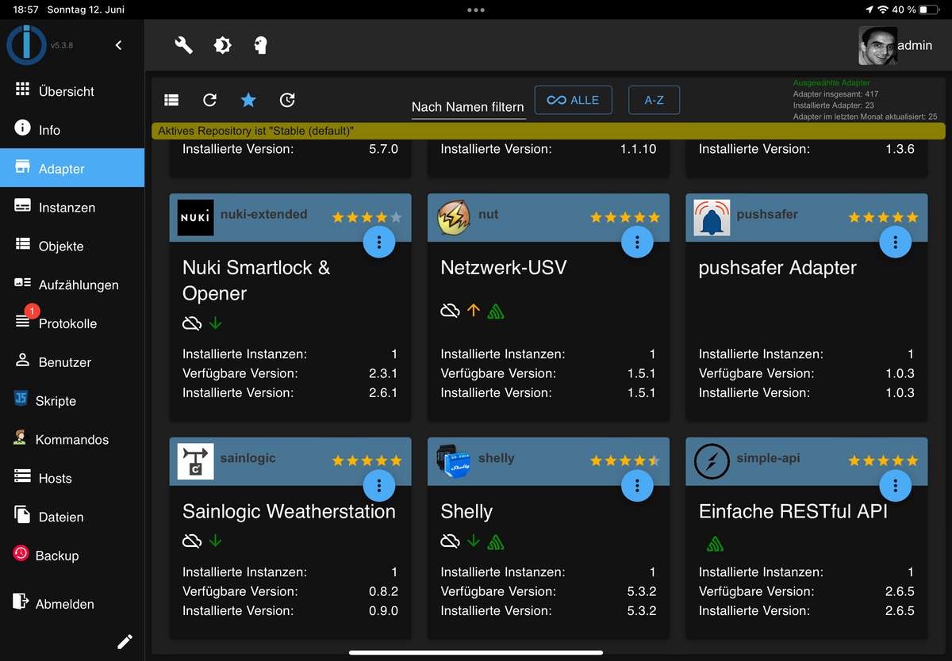Click the ALLE filter button
The image size is (952, 661).
[x=574, y=100]
